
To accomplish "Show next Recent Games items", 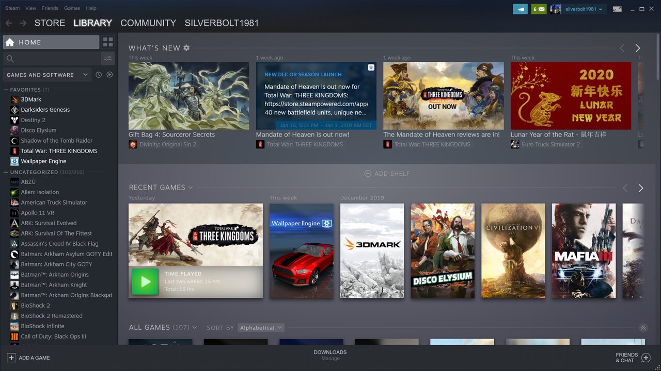I will point(641,188).
